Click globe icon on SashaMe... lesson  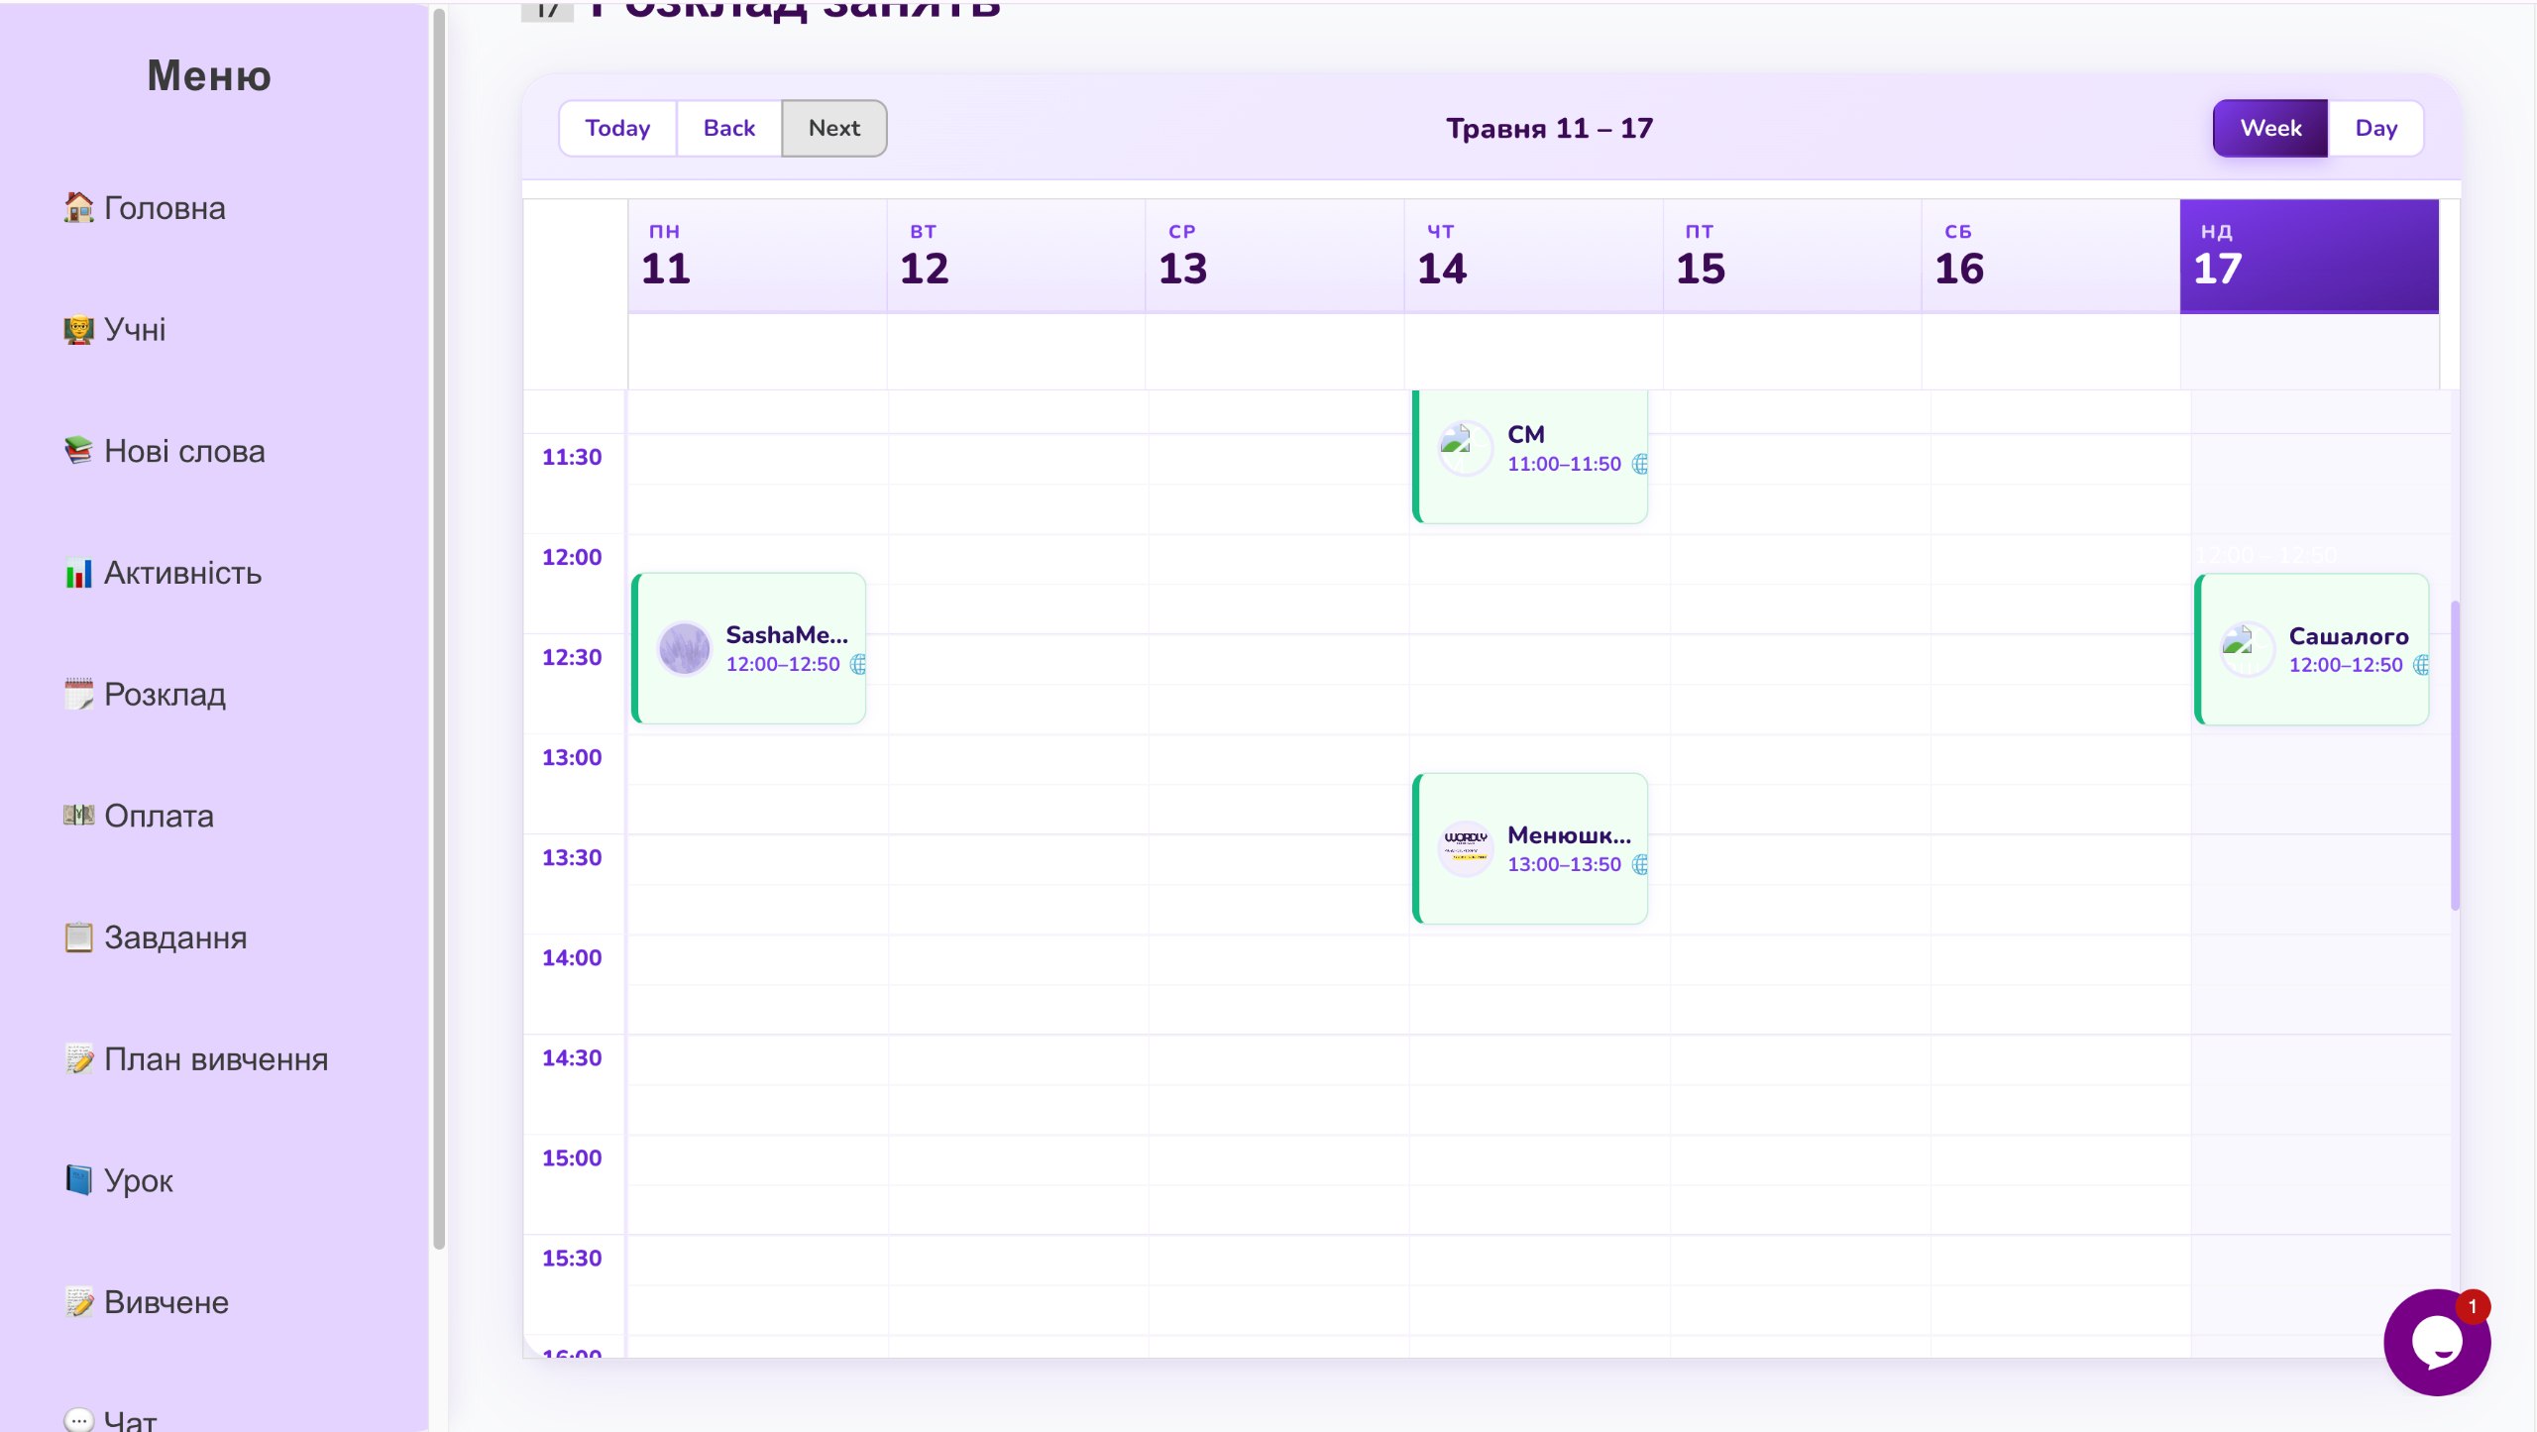[858, 664]
